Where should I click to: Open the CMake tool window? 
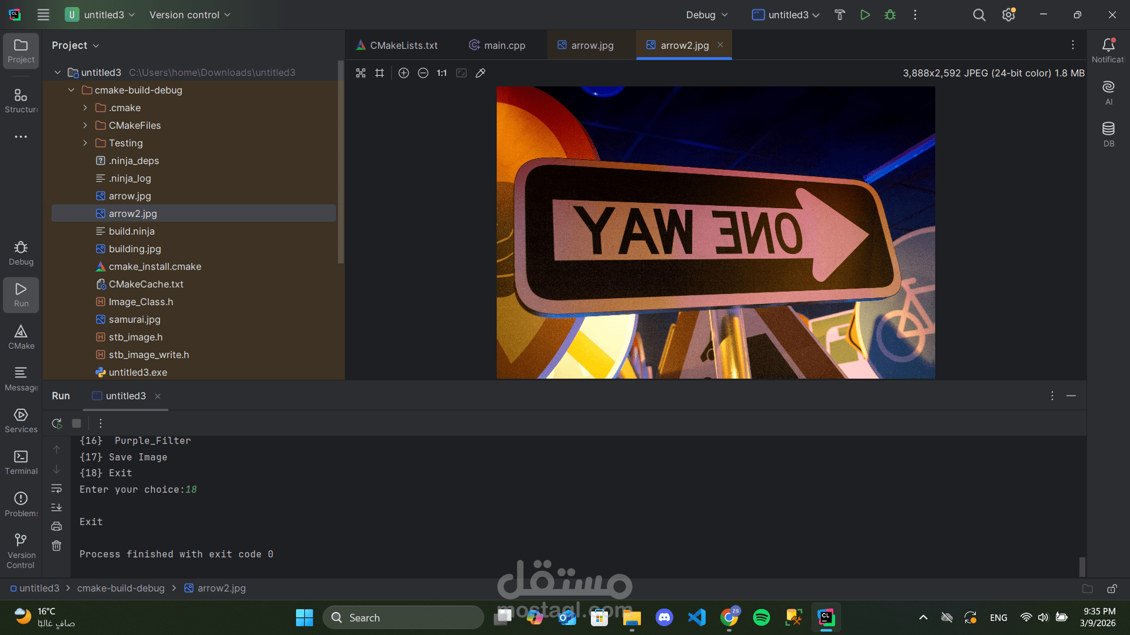[21, 337]
